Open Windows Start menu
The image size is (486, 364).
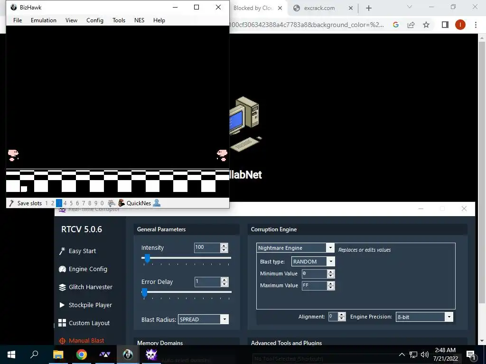(11, 355)
